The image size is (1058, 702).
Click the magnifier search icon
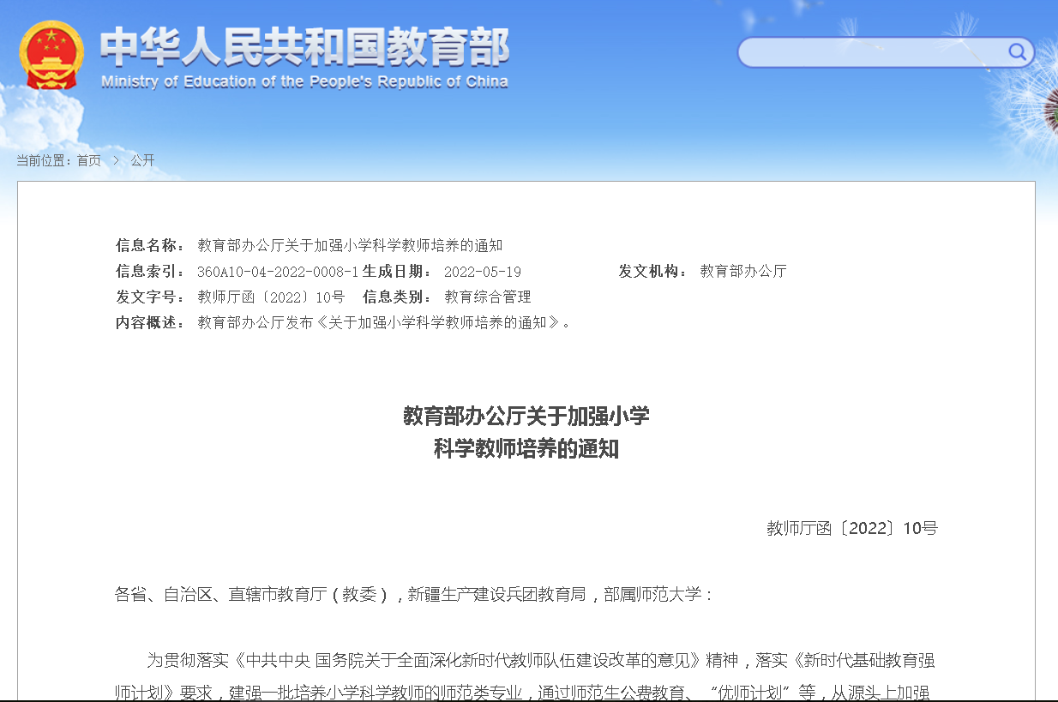point(1017,52)
